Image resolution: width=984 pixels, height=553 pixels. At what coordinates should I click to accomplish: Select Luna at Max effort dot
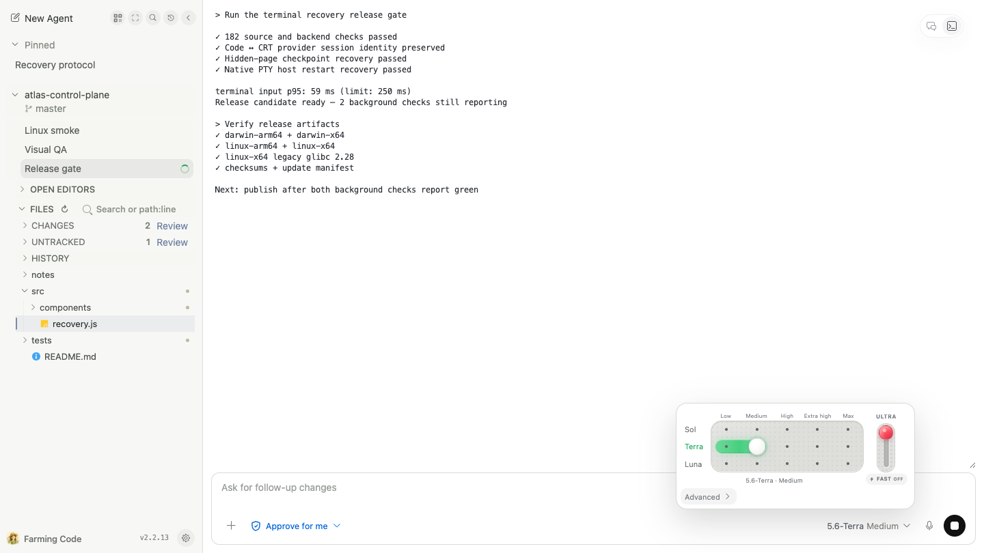pyautogui.click(x=848, y=464)
